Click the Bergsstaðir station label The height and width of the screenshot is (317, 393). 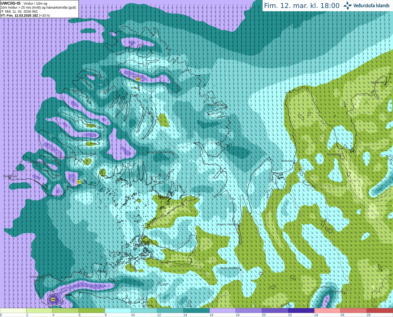point(333,154)
